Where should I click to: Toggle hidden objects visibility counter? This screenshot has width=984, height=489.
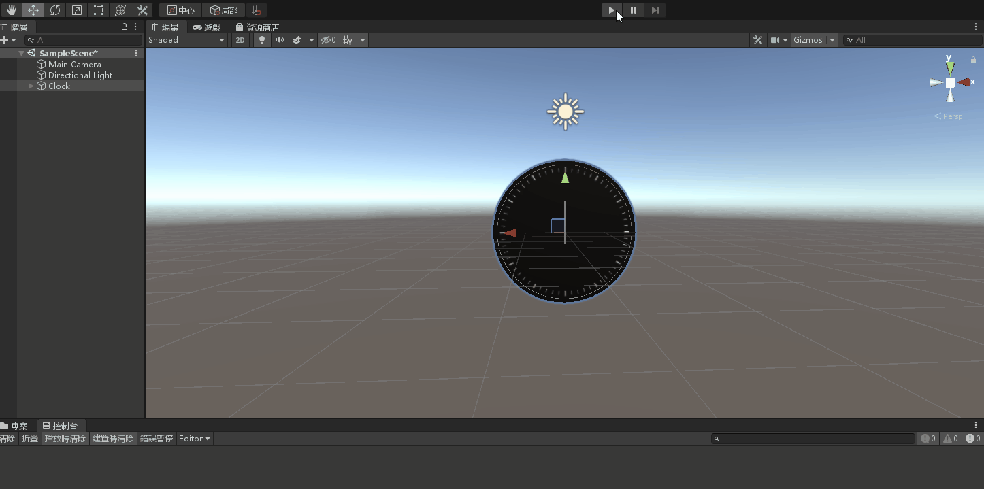pyautogui.click(x=329, y=40)
